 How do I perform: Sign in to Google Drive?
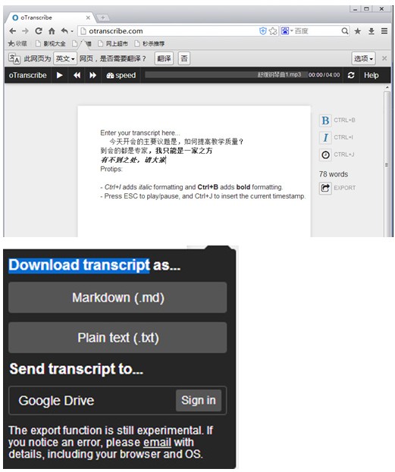(x=198, y=400)
